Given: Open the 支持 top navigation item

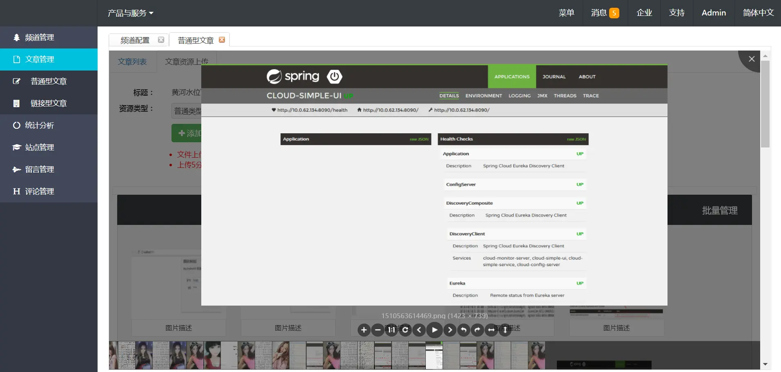Looking at the screenshot, I should [676, 13].
